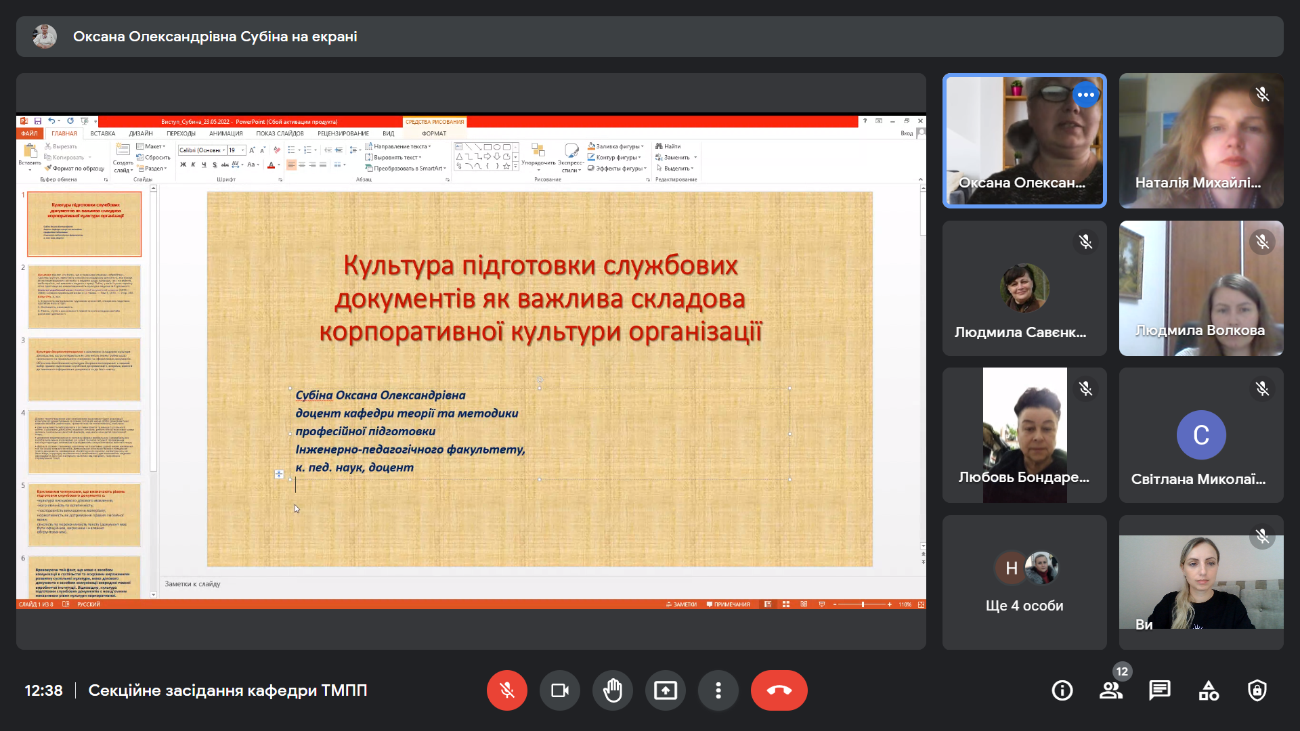Select center text alignment
The width and height of the screenshot is (1300, 731).
point(302,164)
